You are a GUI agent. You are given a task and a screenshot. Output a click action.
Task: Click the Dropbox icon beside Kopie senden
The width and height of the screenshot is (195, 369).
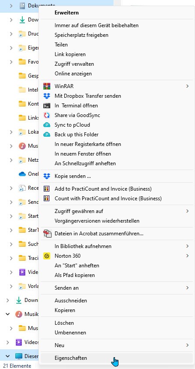[47, 176]
